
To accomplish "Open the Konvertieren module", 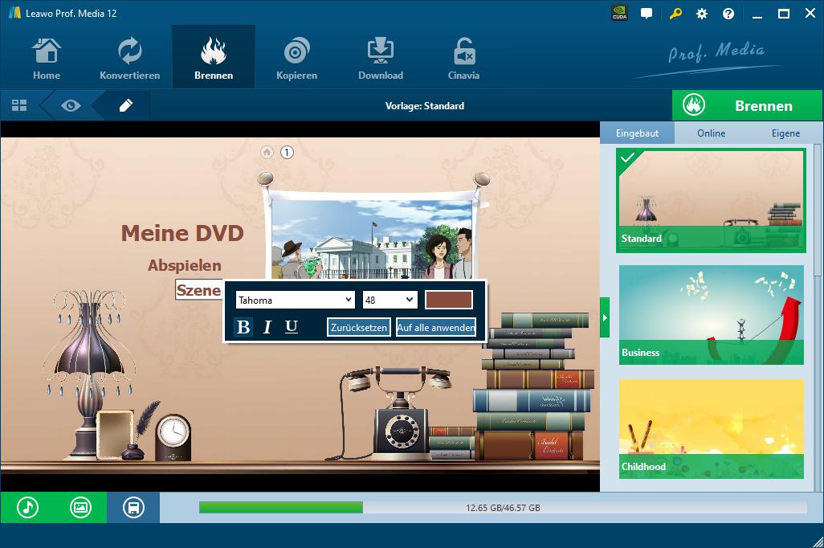I will (x=129, y=59).
